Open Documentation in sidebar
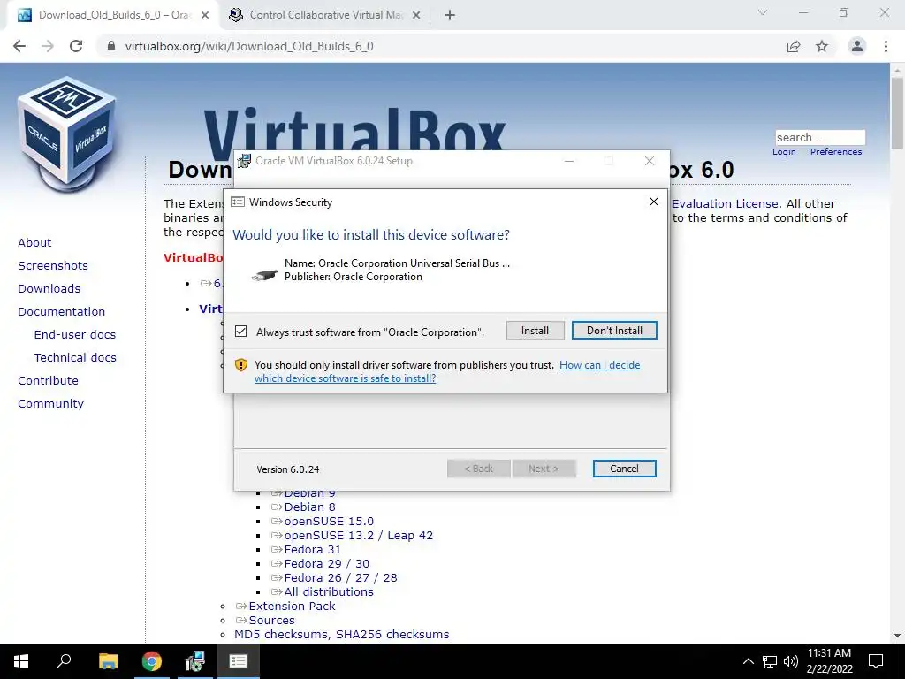905x679 pixels. [x=62, y=312]
